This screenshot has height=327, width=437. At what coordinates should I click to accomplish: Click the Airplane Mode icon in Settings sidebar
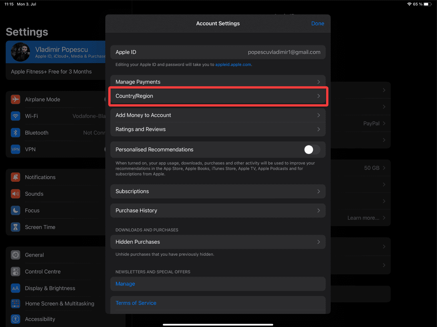click(15, 99)
